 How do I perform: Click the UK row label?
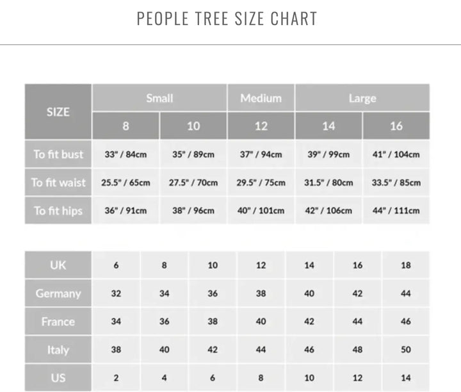[58, 265]
